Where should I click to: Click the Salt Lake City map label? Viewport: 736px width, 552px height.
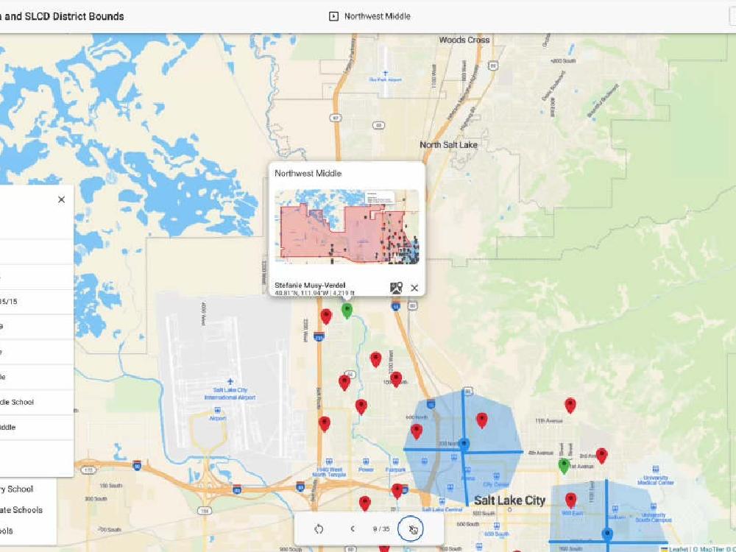pyautogui.click(x=510, y=500)
